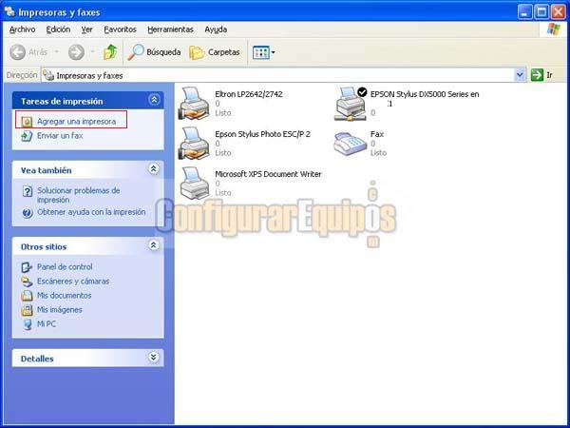Click the Epson Stylus Photo ESC/P 2 name

(262, 134)
